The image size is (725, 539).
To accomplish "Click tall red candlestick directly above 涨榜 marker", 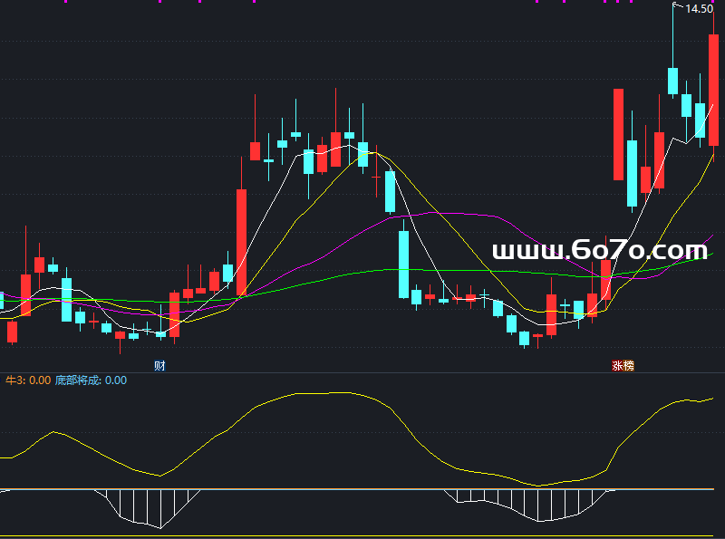I will (619, 133).
